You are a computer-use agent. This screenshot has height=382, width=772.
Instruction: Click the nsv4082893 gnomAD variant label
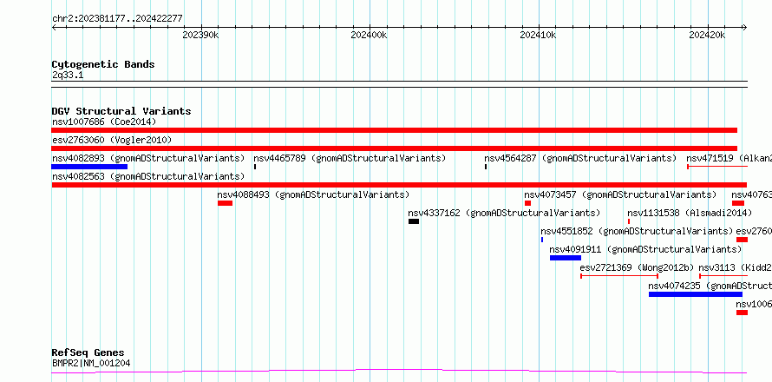tap(148, 158)
